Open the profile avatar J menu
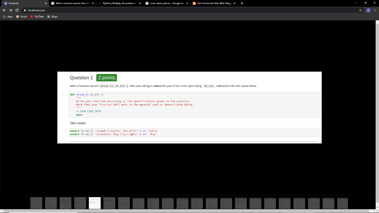Viewport: 379px width, 213px height. (368, 10)
